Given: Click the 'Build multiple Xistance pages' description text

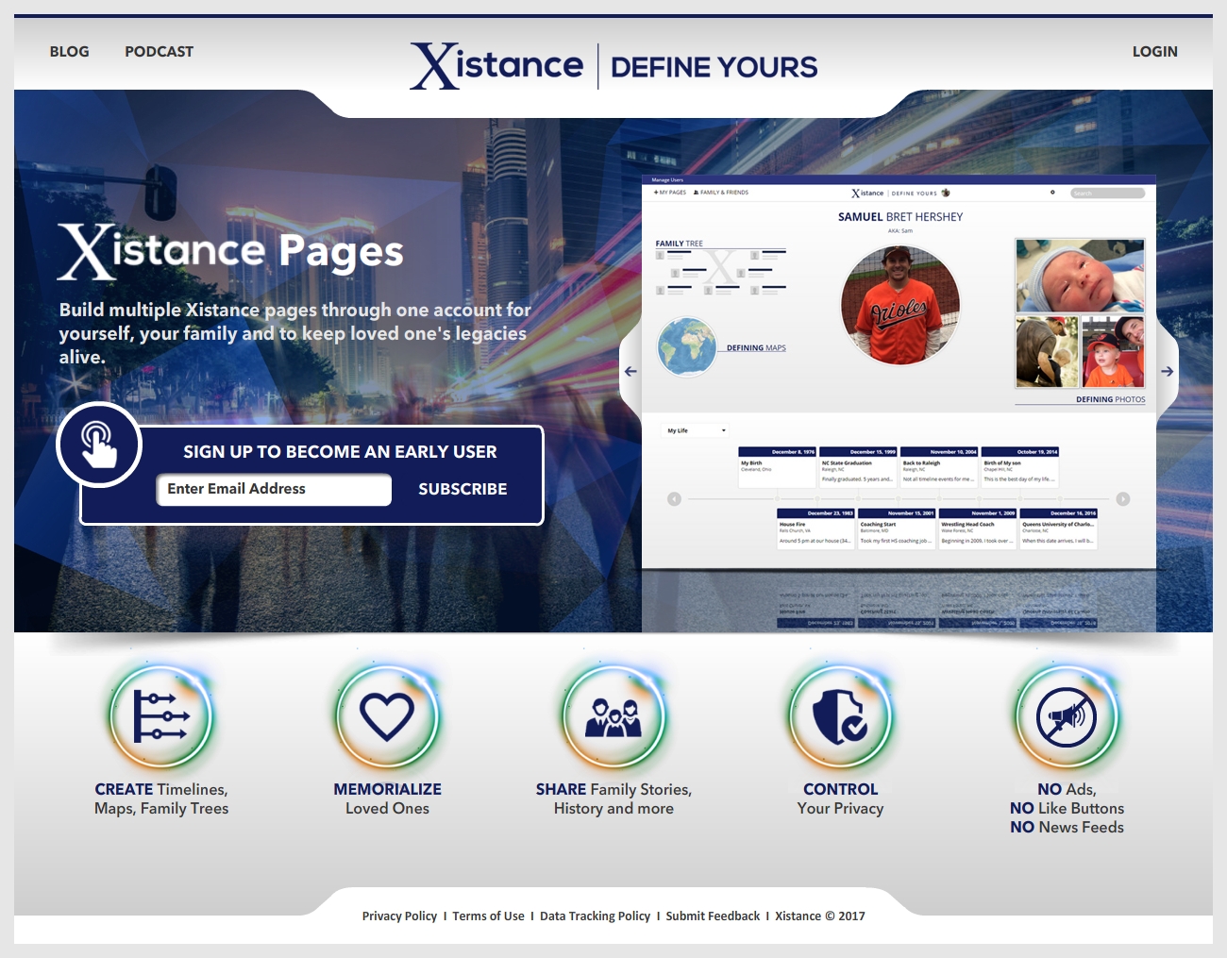Looking at the screenshot, I should pyautogui.click(x=294, y=333).
